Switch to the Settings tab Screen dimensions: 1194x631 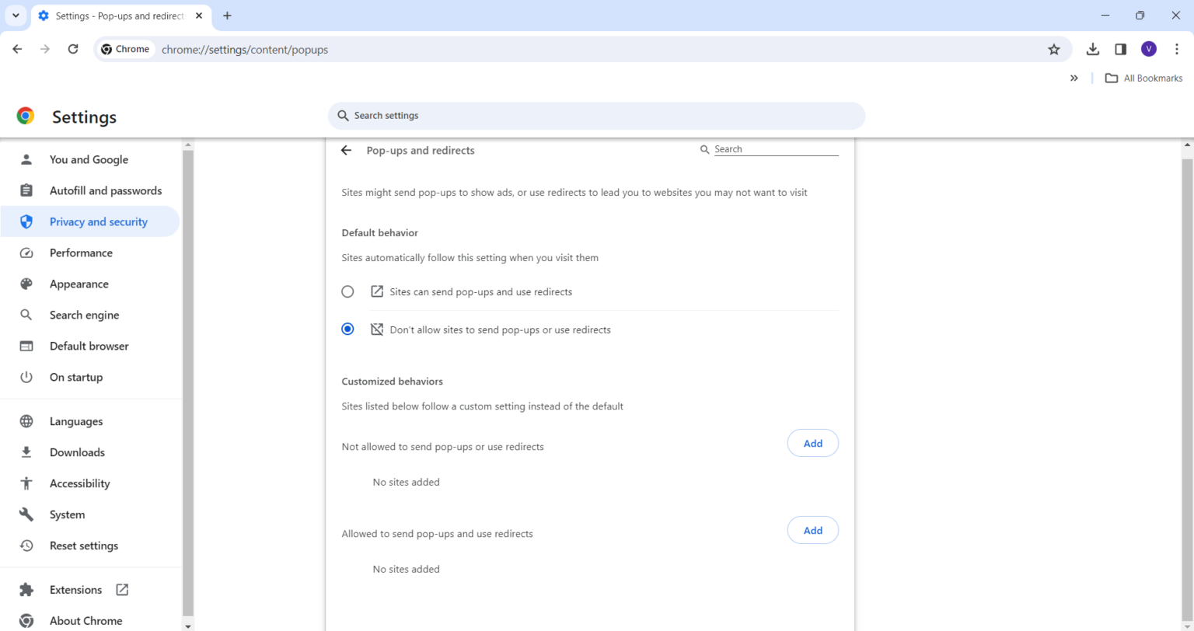[117, 16]
